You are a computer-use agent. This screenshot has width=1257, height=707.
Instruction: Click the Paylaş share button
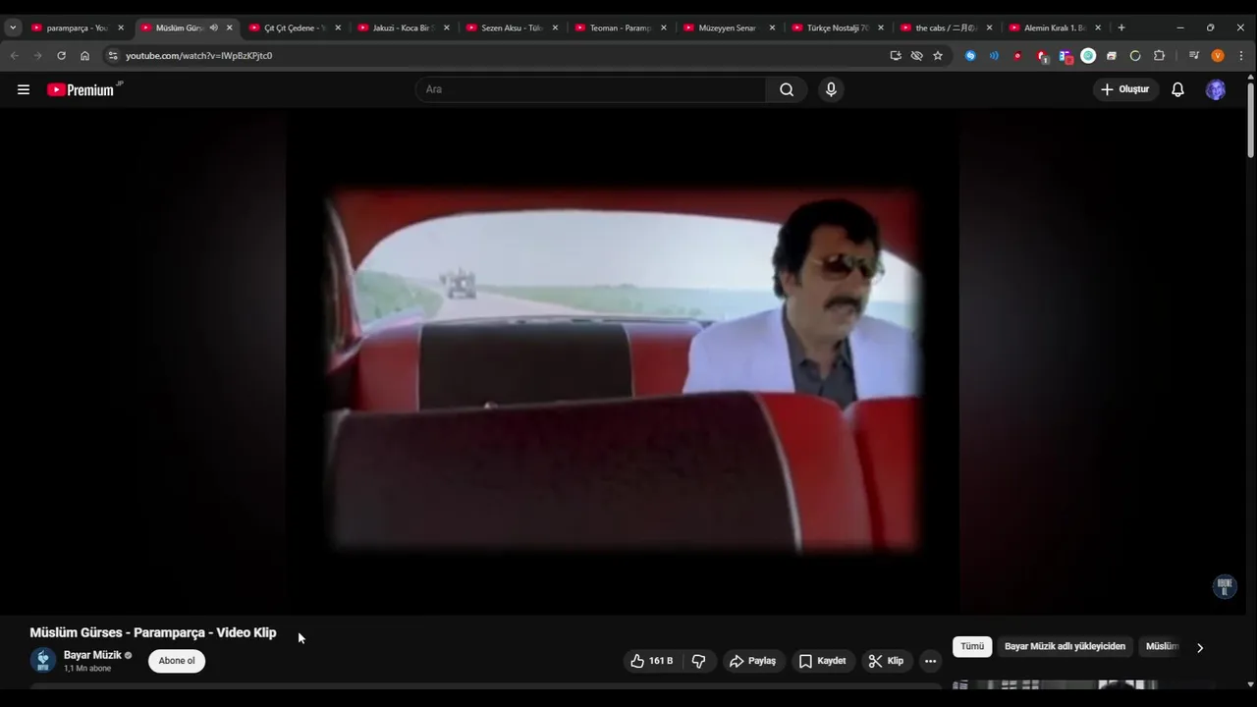pyautogui.click(x=752, y=661)
